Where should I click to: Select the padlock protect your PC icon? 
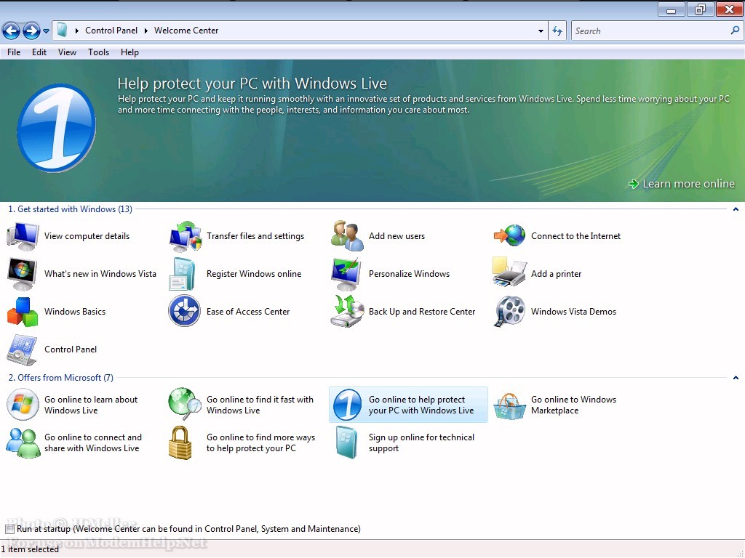180,442
